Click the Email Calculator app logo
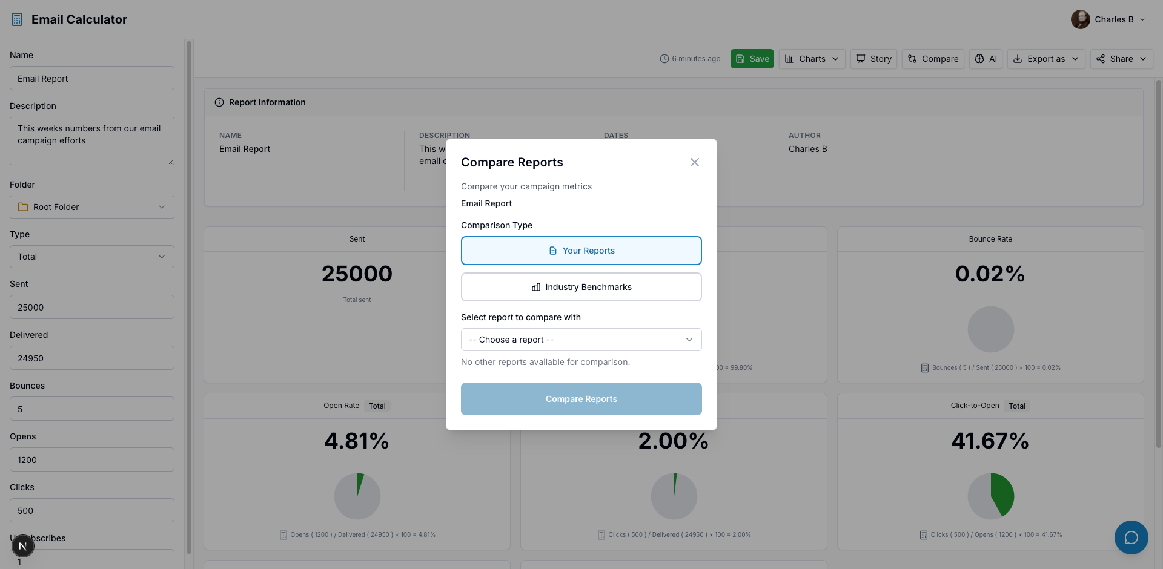The height and width of the screenshot is (569, 1163). click(x=16, y=19)
